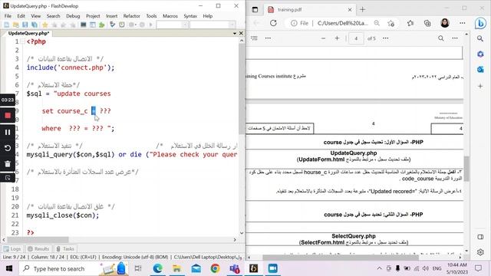Open the first empty toolbar combo box
Image resolution: width=491 pixels, height=276 pixels.
[172, 25]
